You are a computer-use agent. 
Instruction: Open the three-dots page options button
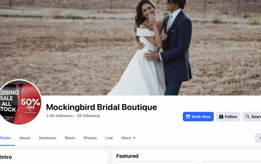[x=259, y=138]
